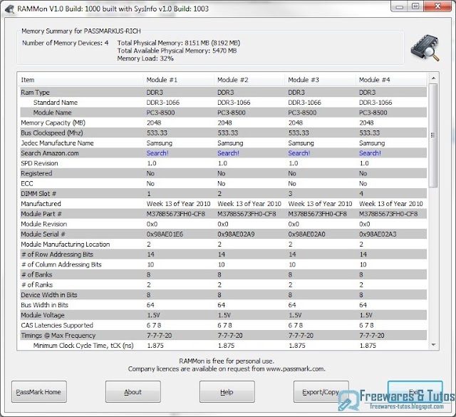Select Bus Width in Bits row label
The image size is (456, 417).
pos(44,305)
